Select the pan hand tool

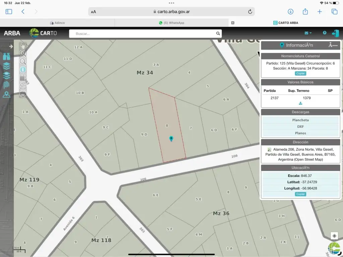(23, 46)
